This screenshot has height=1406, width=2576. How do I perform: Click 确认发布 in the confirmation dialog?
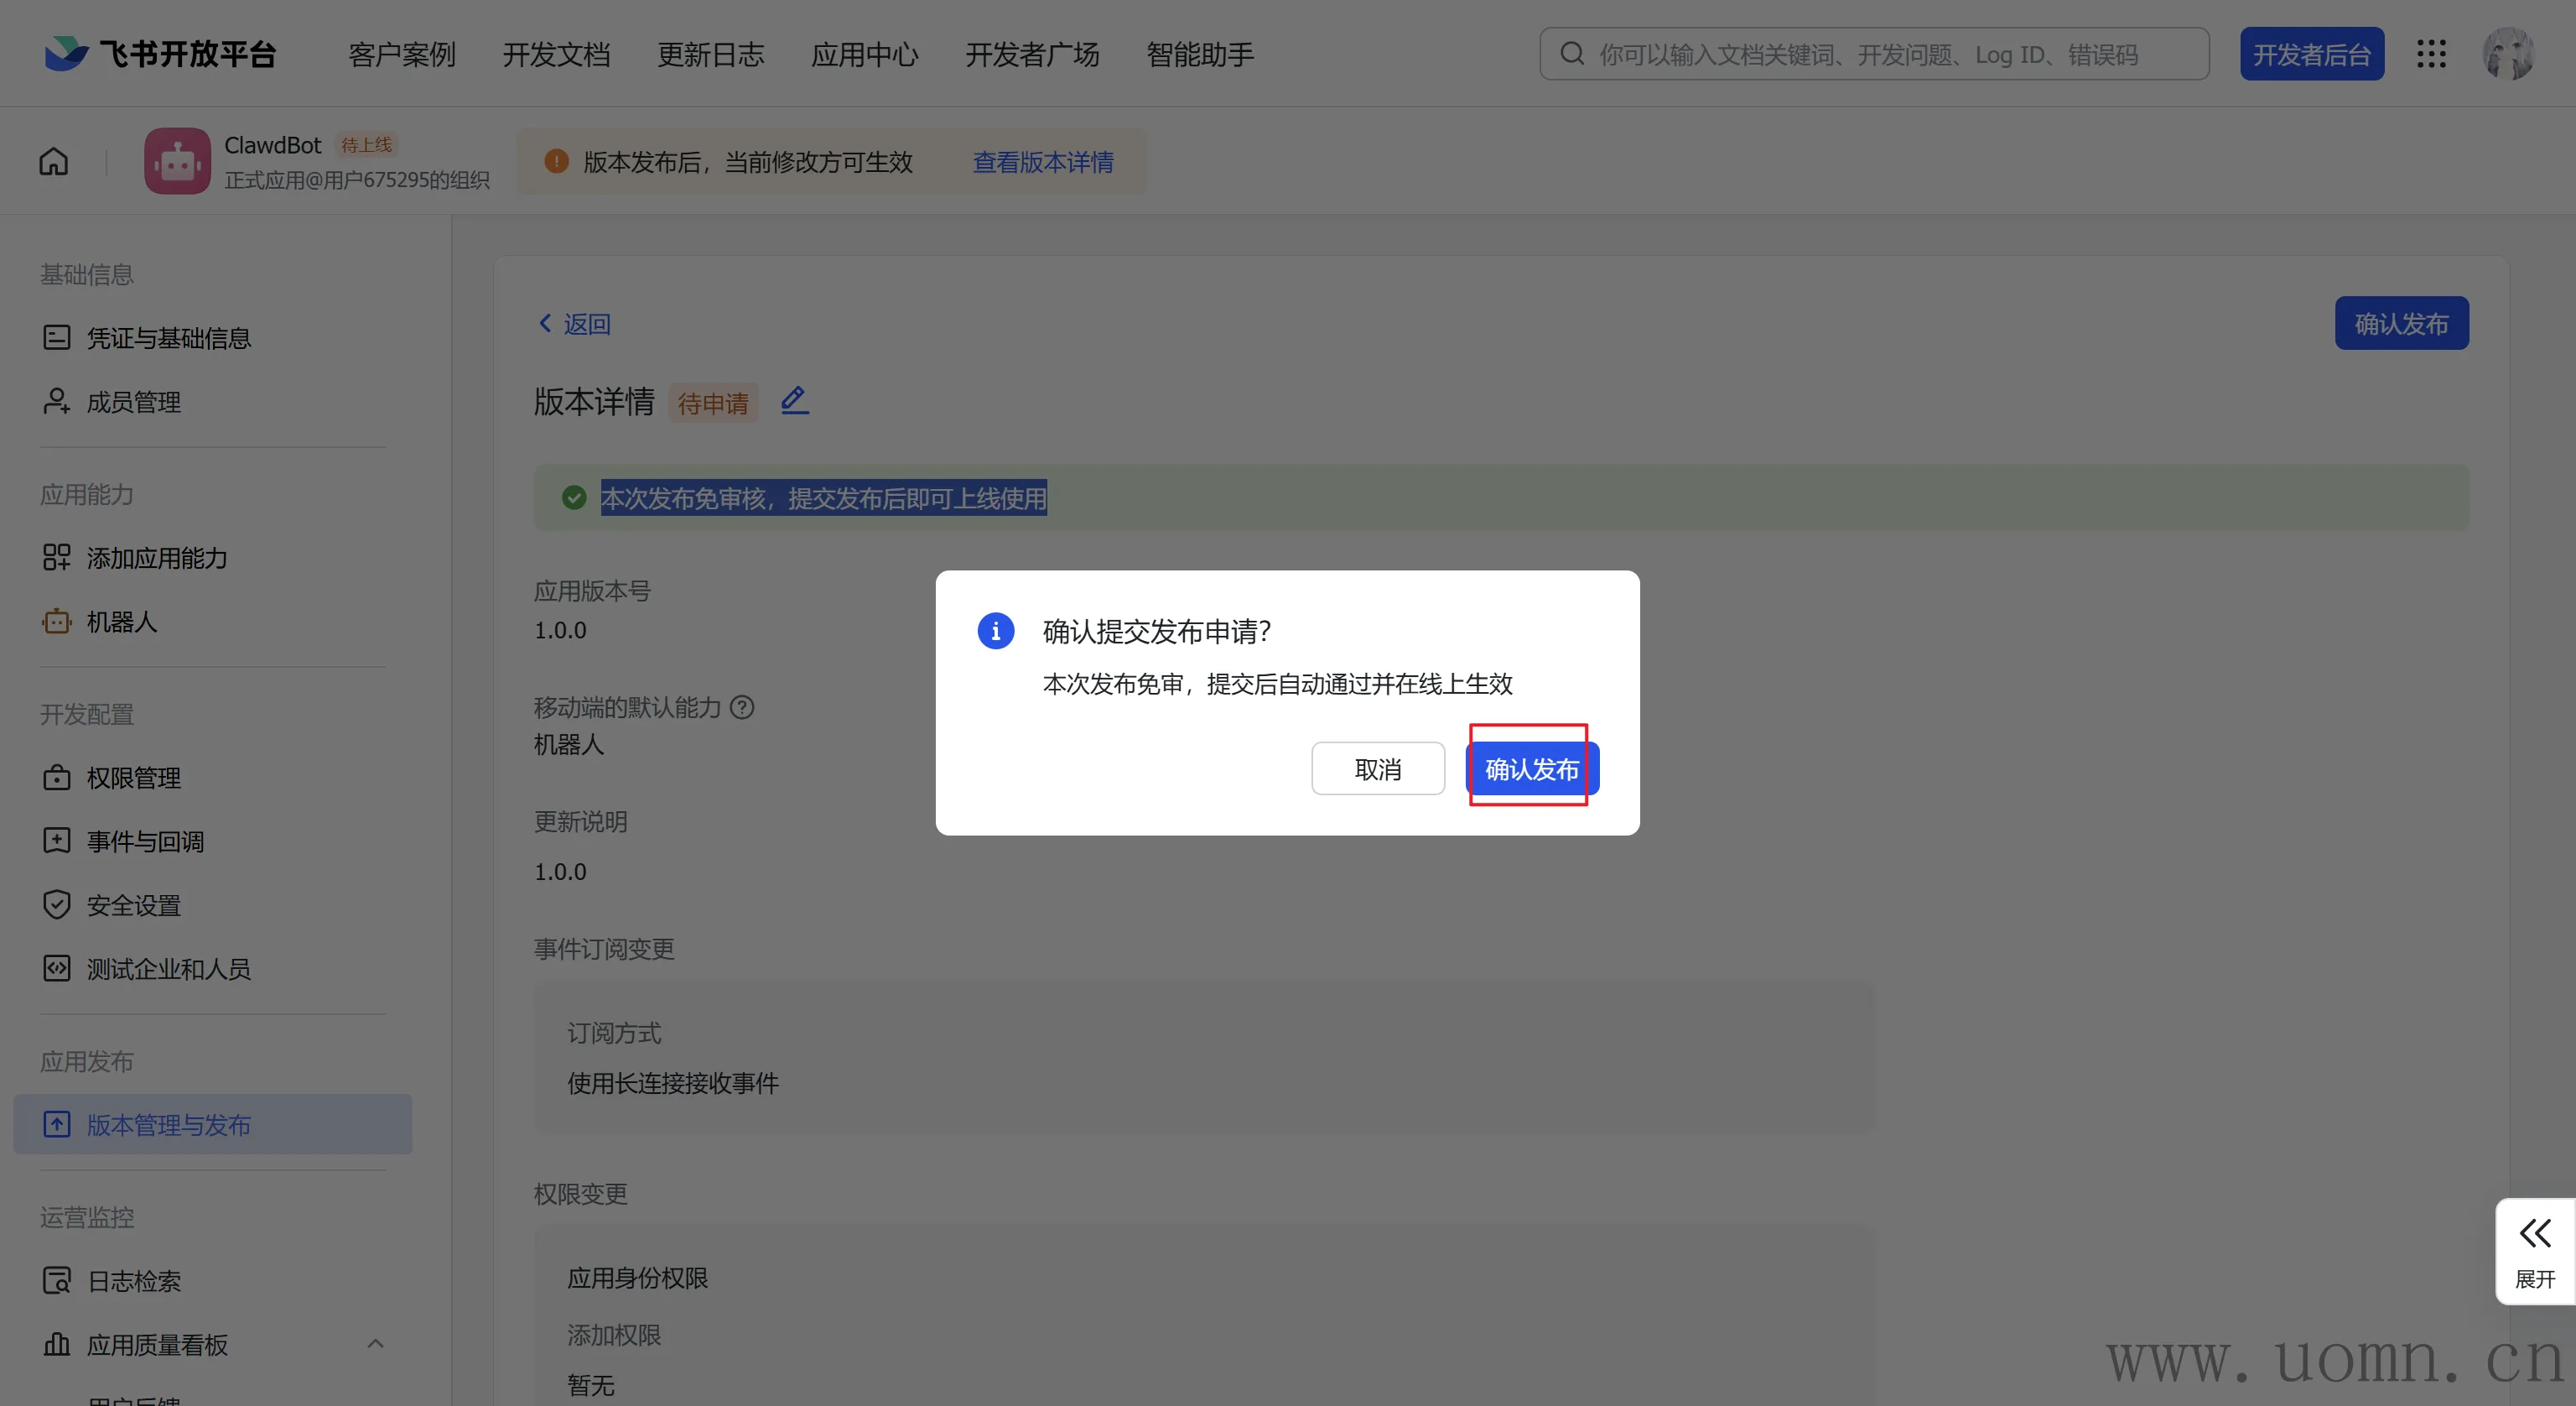[x=1531, y=768]
